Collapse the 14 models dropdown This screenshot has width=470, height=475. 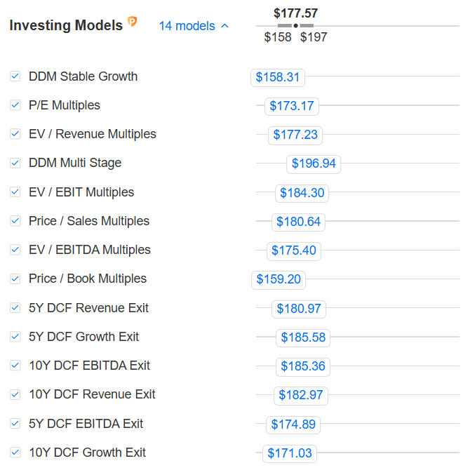[194, 26]
